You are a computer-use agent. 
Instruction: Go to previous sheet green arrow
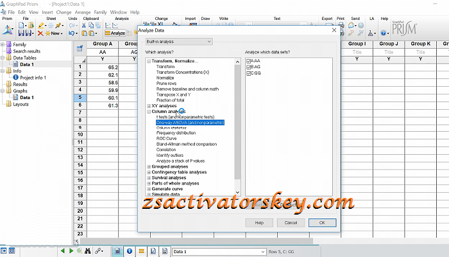(63, 251)
